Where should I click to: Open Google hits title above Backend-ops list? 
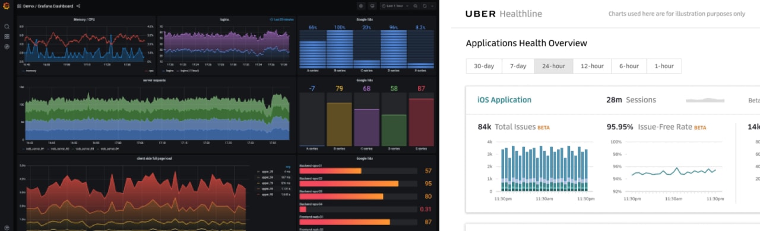(x=365, y=159)
